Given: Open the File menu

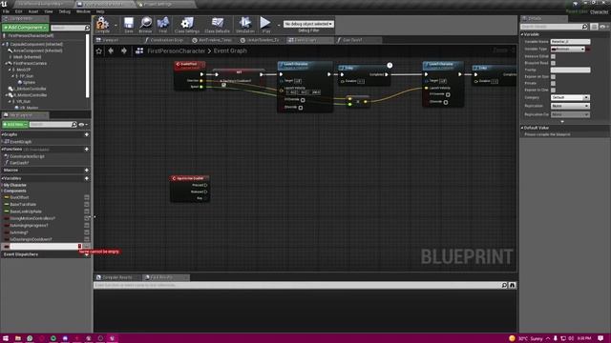Looking at the screenshot, I should (x=7, y=11).
